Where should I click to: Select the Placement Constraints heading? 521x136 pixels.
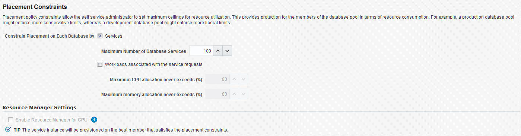[35, 7]
